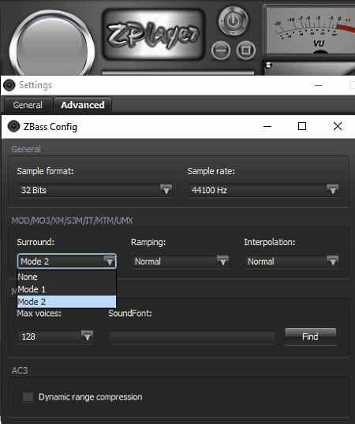Select None in Surround list
The image size is (355, 424).
pyautogui.click(x=66, y=277)
